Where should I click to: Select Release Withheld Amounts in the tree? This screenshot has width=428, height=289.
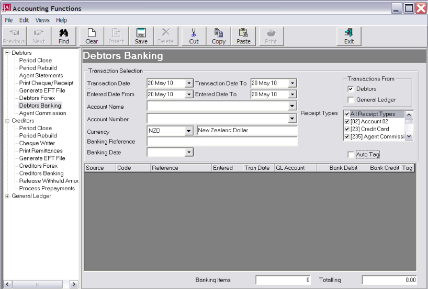coord(49,181)
